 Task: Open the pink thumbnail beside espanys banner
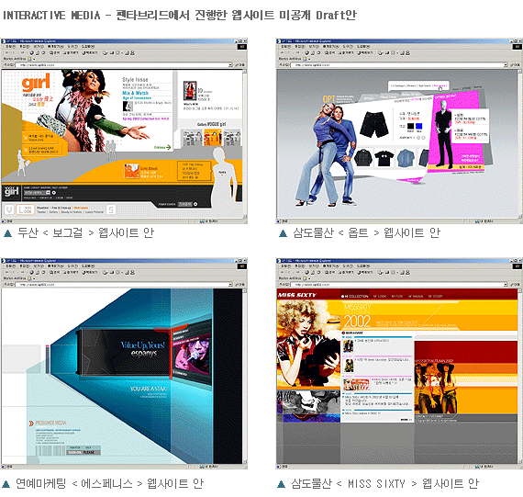pyautogui.click(x=191, y=356)
